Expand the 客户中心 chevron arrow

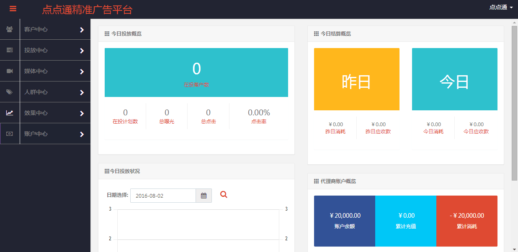[x=82, y=30]
